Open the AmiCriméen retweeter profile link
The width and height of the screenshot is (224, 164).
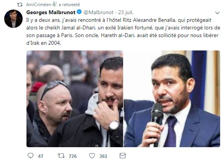pos(38,5)
